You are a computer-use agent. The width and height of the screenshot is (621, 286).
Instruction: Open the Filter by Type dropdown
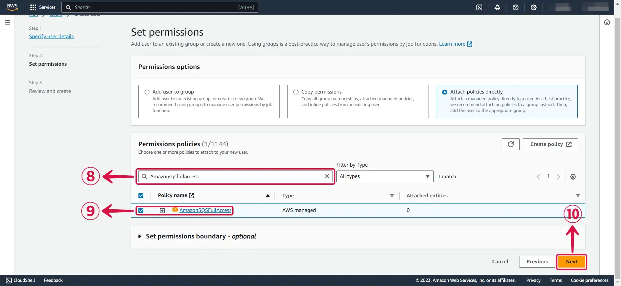tap(385, 176)
